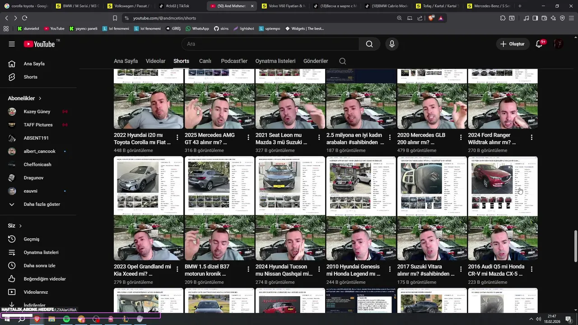Click the YouTube logo
The image size is (578, 325).
tap(39, 44)
